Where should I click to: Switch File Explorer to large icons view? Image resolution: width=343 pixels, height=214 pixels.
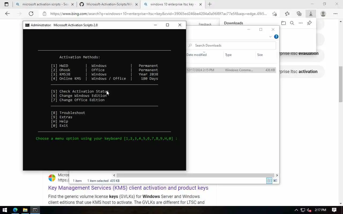(x=275, y=181)
